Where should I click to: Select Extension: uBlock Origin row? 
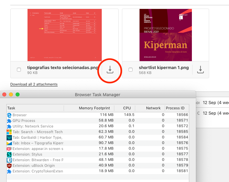98,165
